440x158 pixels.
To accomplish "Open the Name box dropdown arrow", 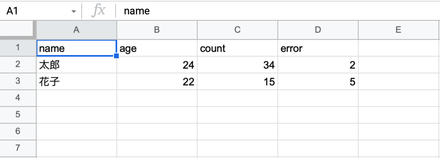I will point(73,12).
